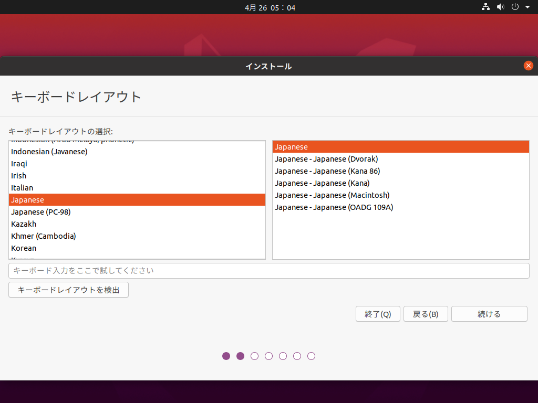
Task: Click the 戻る(B) back button
Action: (x=426, y=314)
